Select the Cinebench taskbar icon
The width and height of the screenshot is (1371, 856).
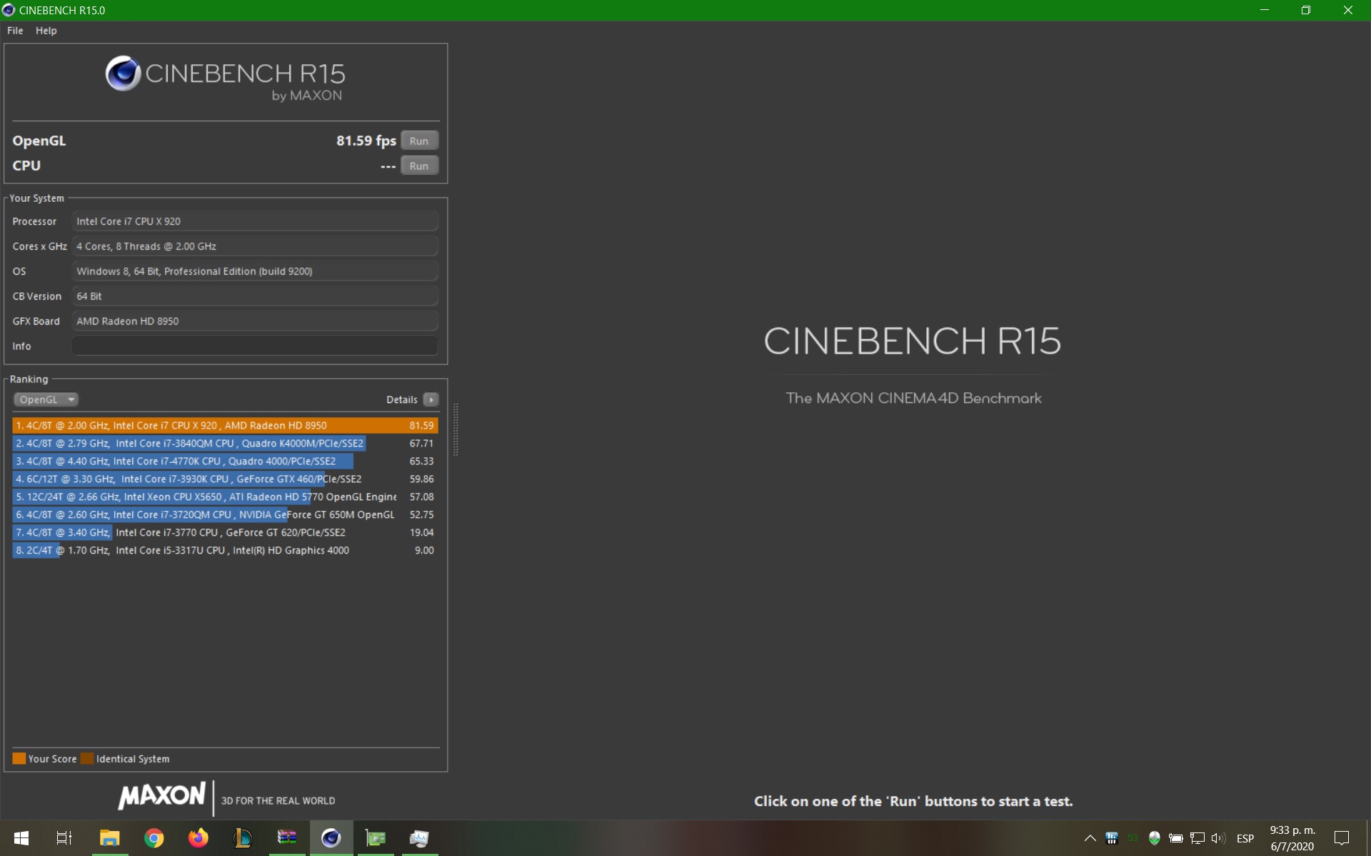(331, 838)
